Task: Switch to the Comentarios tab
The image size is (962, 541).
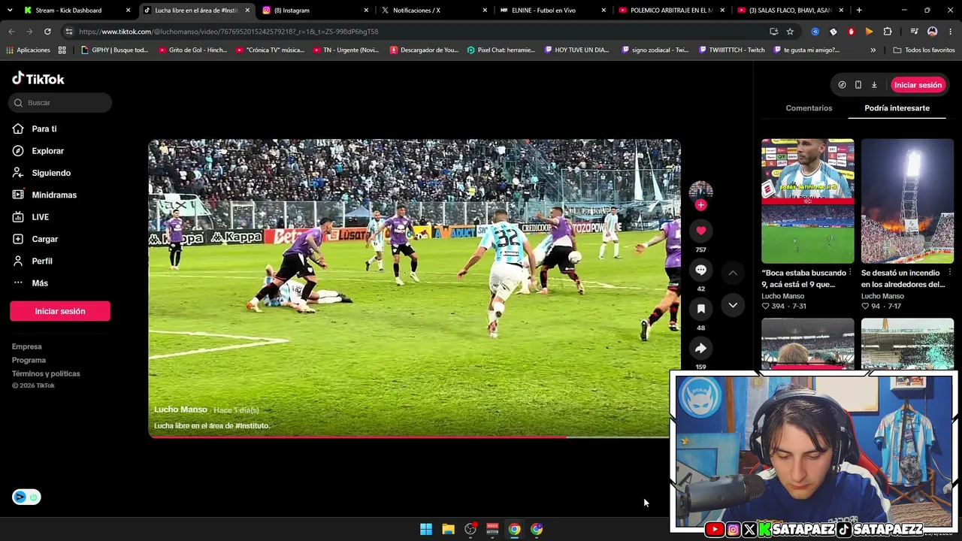Action: click(x=809, y=108)
